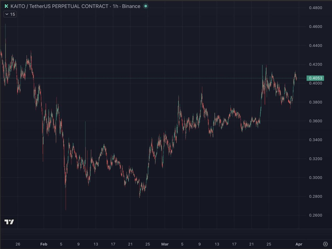Screen dimensions: 332x249
Task: Click the 0.3800 price axis label
Action: [316, 102]
